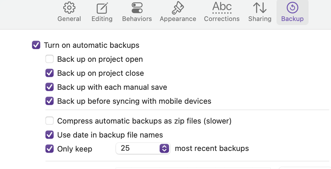Disable Turn on automatic backups checkbox
This screenshot has width=331, height=169.
tap(36, 45)
